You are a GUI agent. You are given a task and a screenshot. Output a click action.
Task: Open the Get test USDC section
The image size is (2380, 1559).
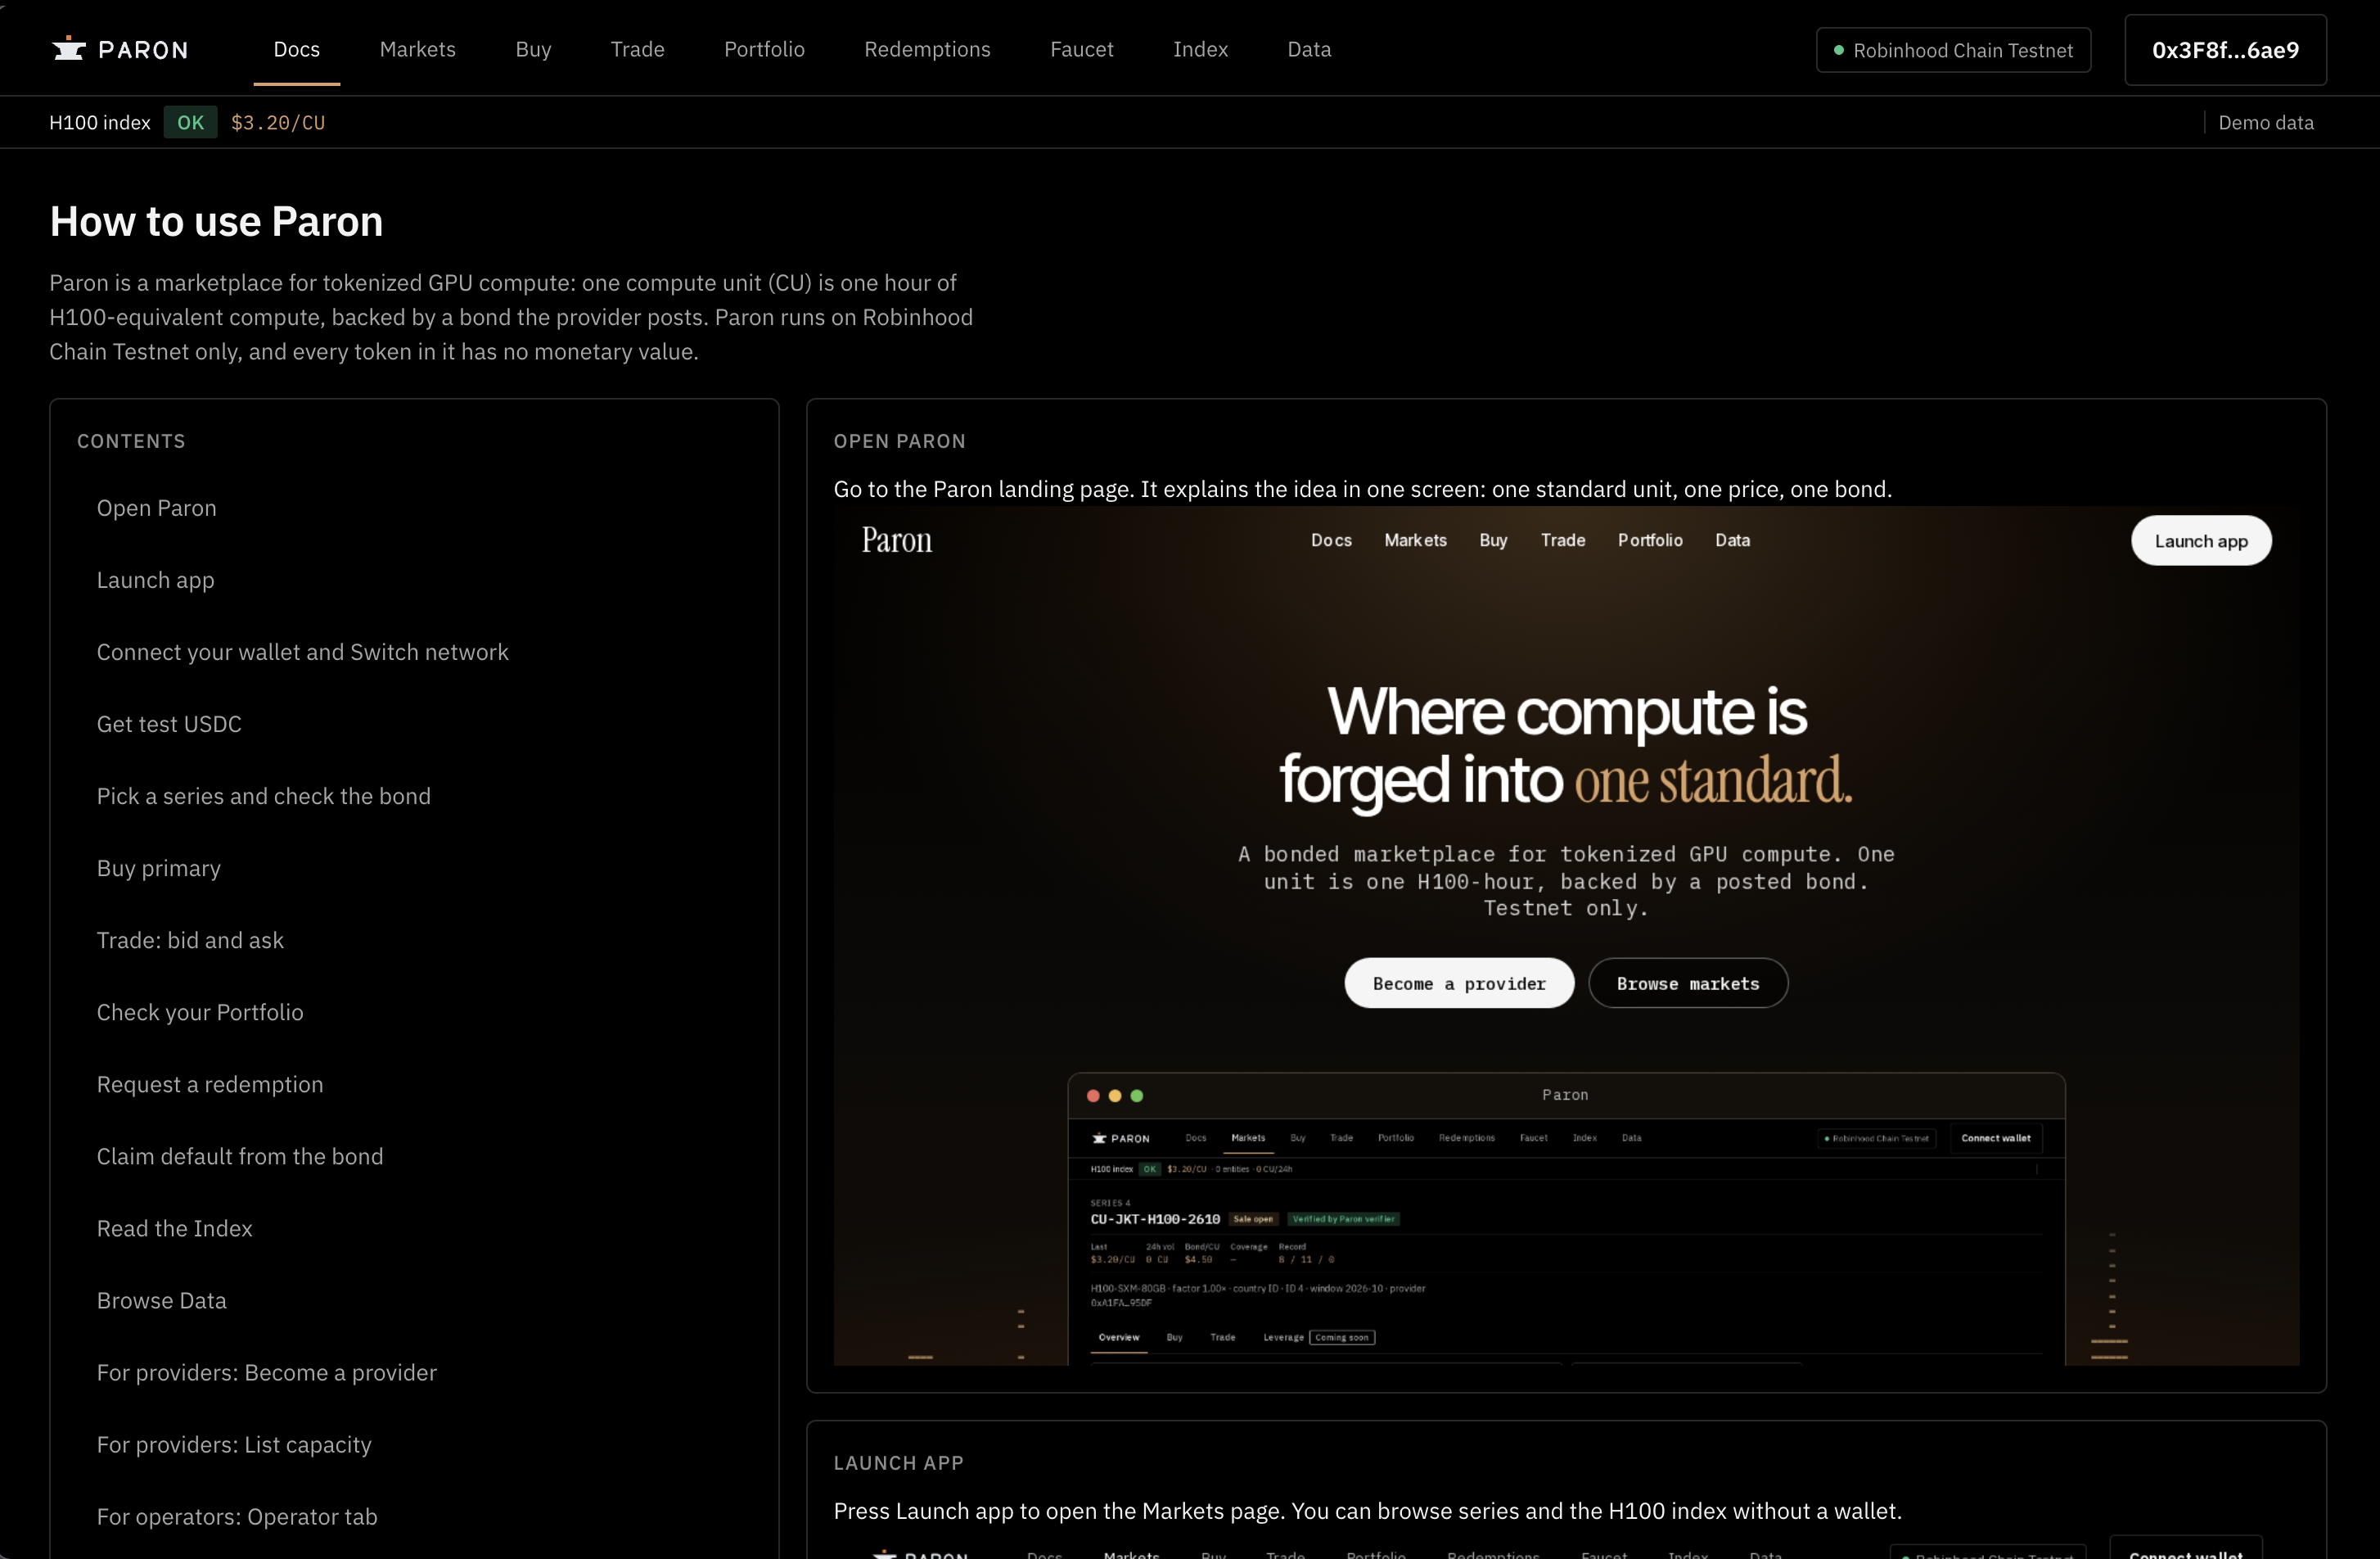[169, 725]
